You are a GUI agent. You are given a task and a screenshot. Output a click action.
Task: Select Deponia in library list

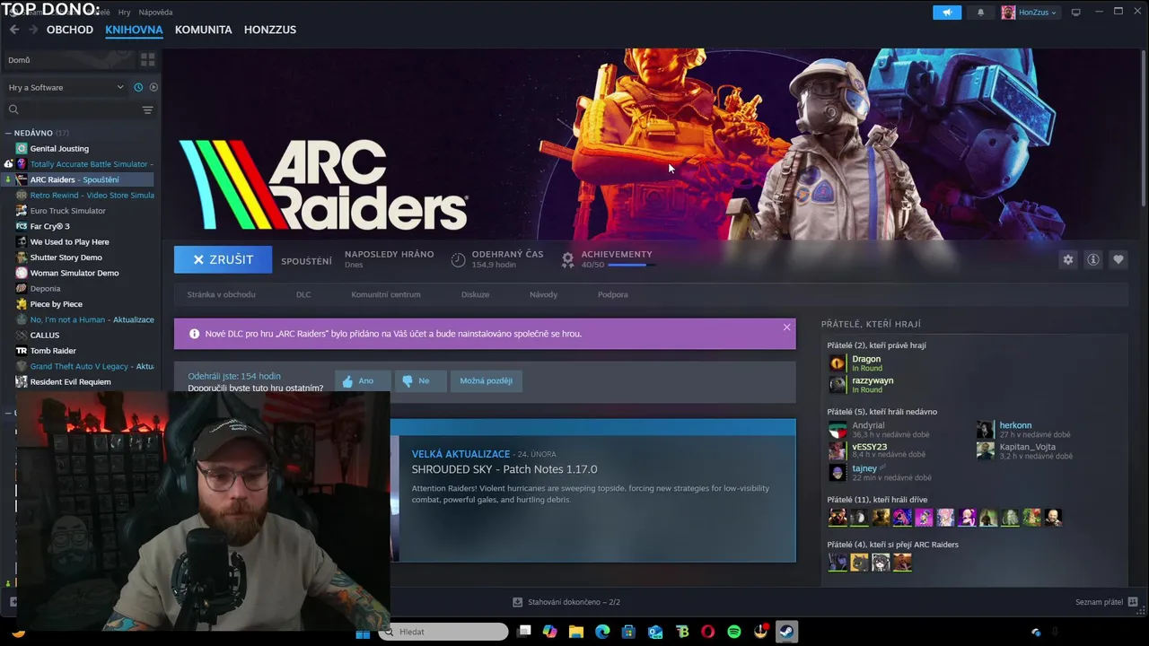(45, 289)
